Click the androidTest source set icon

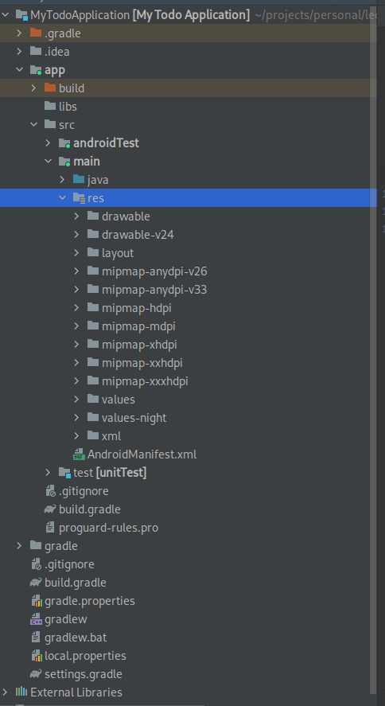(64, 143)
